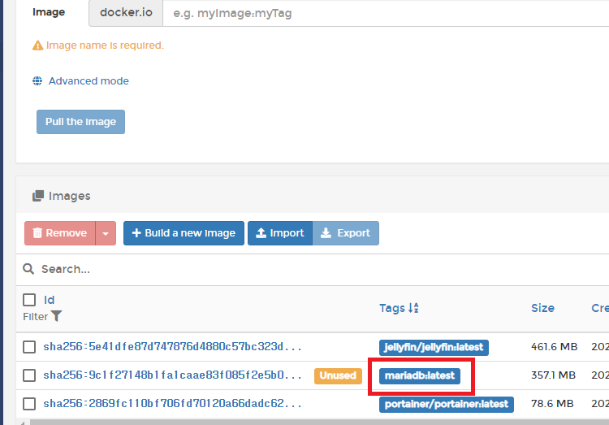Click the portainer/portainer:latest tag
The image size is (609, 425).
click(x=447, y=404)
